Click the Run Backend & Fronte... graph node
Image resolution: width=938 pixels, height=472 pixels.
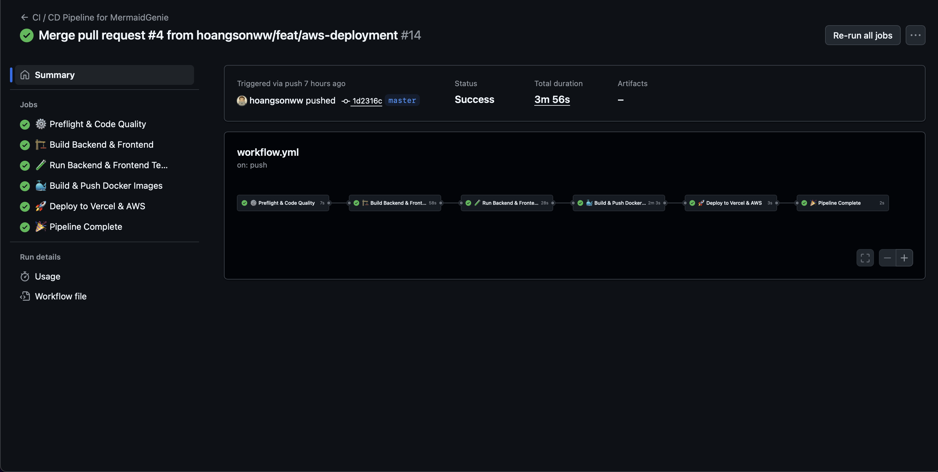507,203
